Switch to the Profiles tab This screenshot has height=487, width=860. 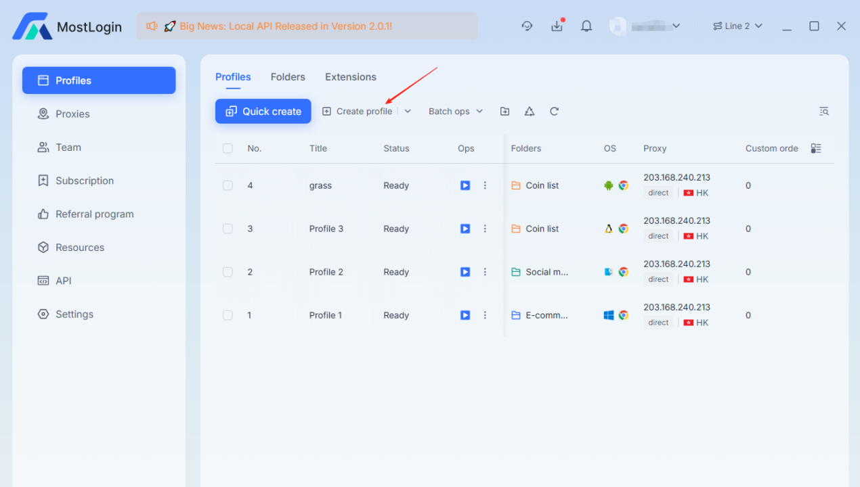[x=233, y=77]
